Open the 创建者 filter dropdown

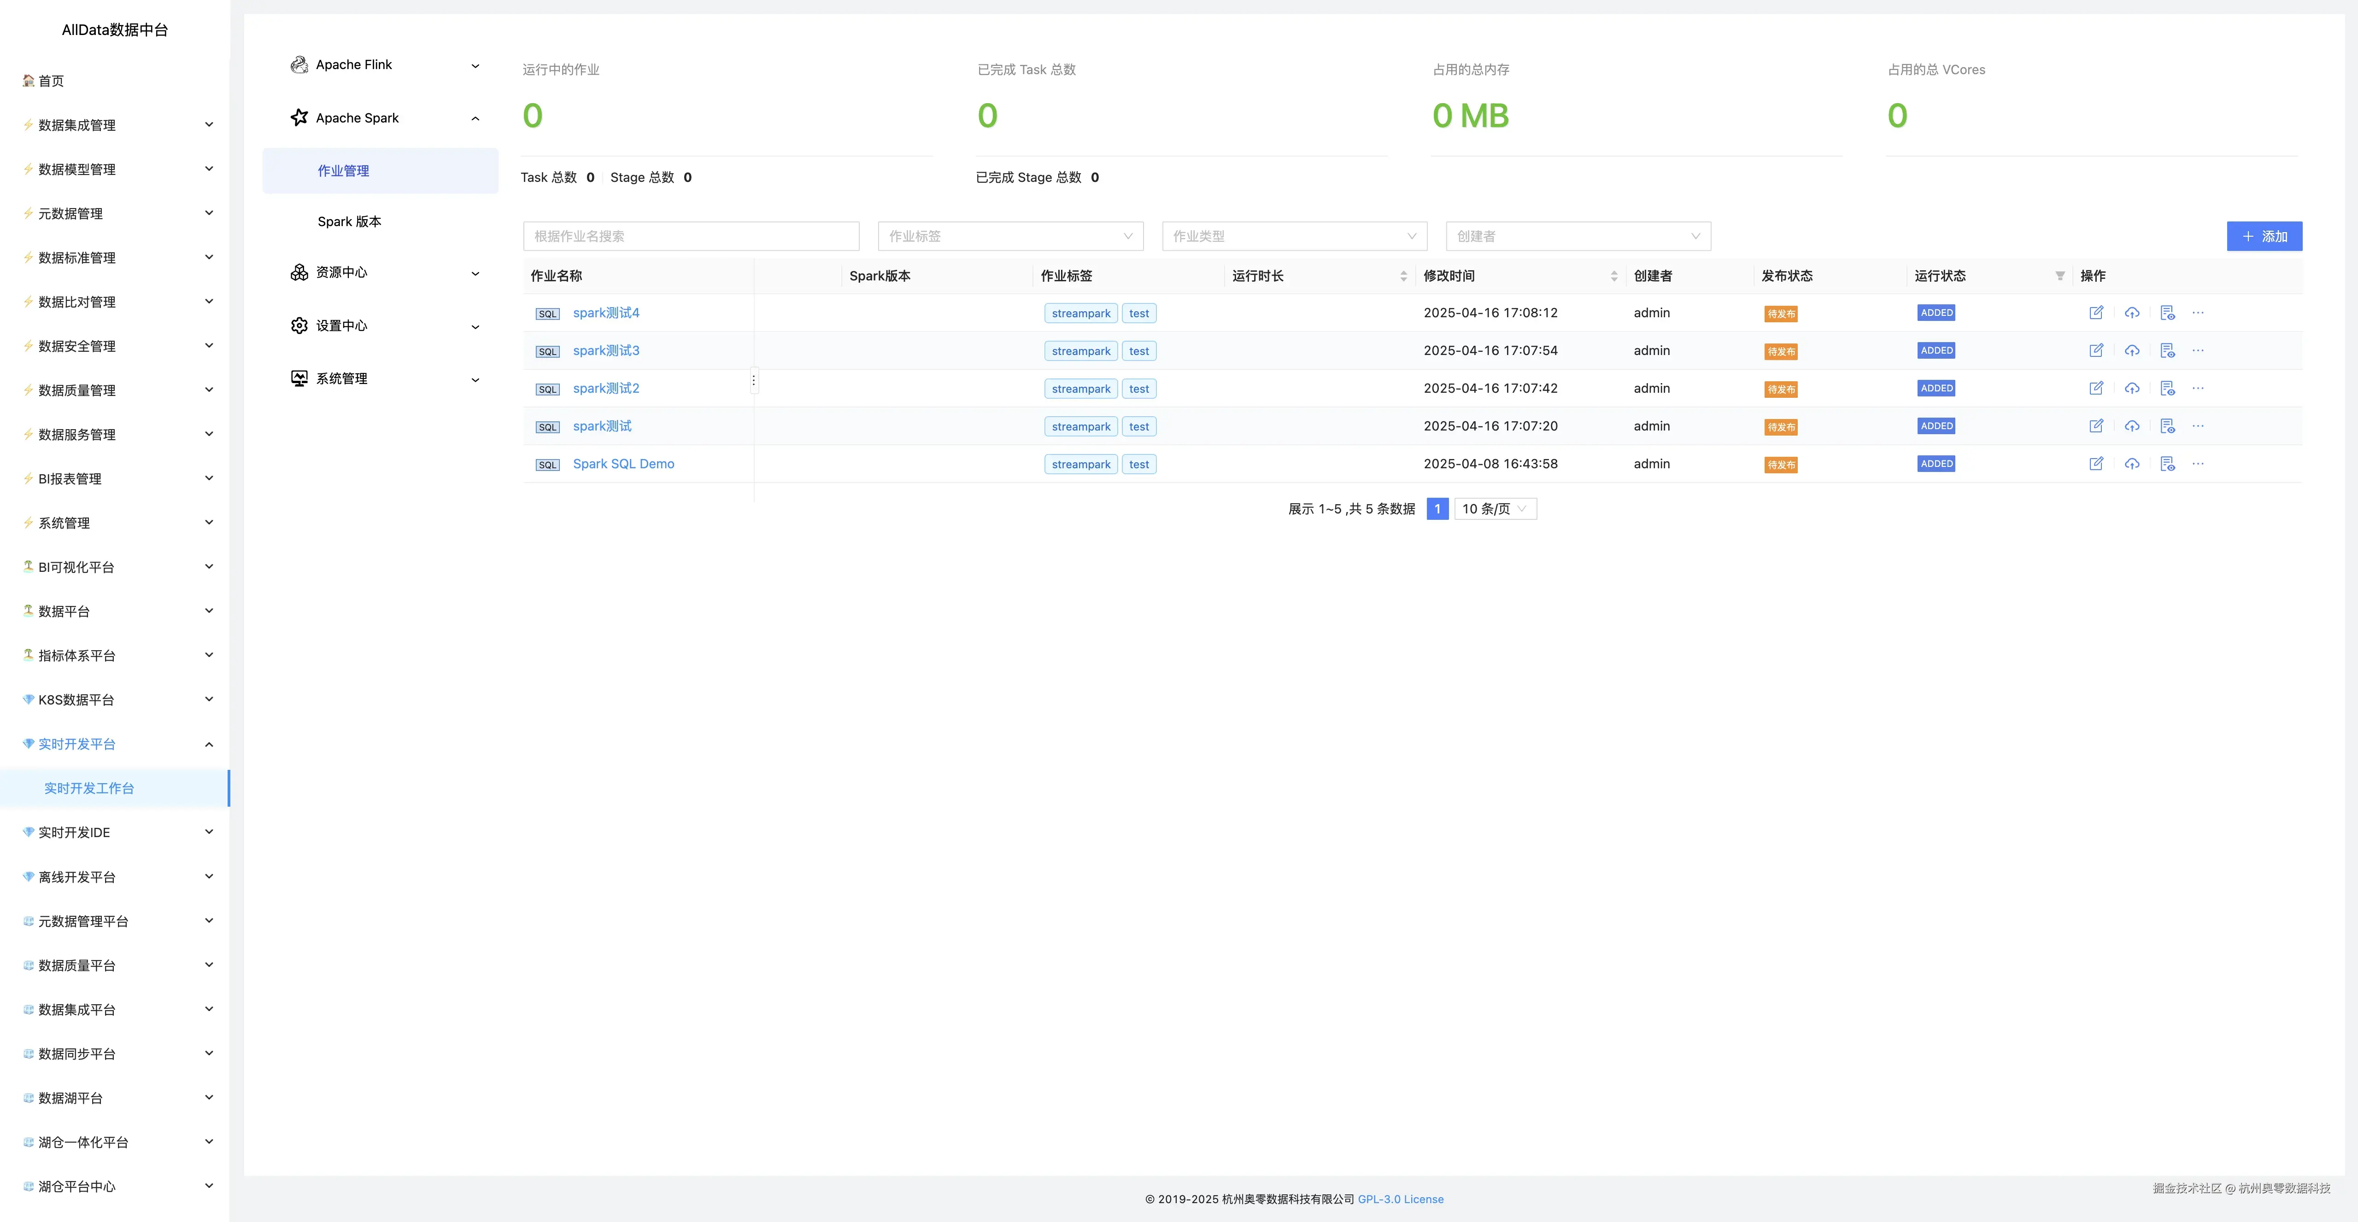coord(1577,236)
